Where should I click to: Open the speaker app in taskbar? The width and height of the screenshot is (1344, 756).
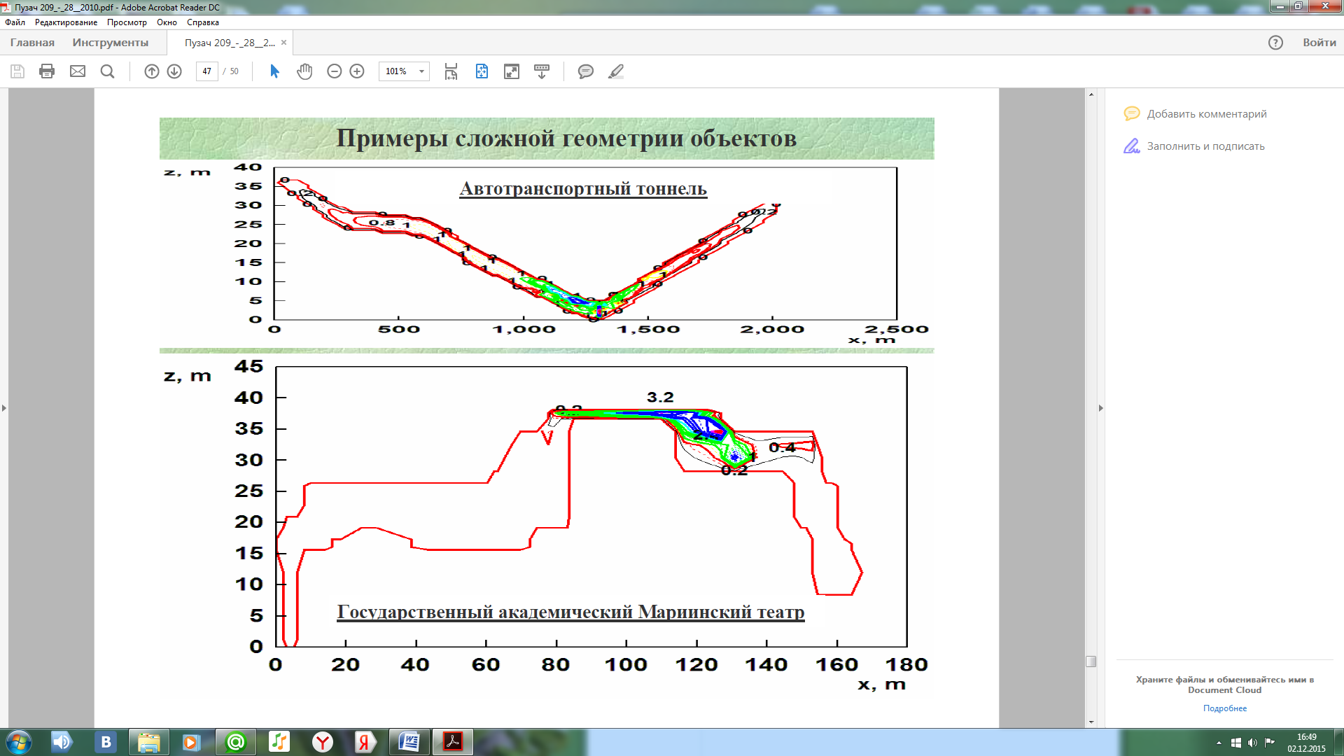62,742
